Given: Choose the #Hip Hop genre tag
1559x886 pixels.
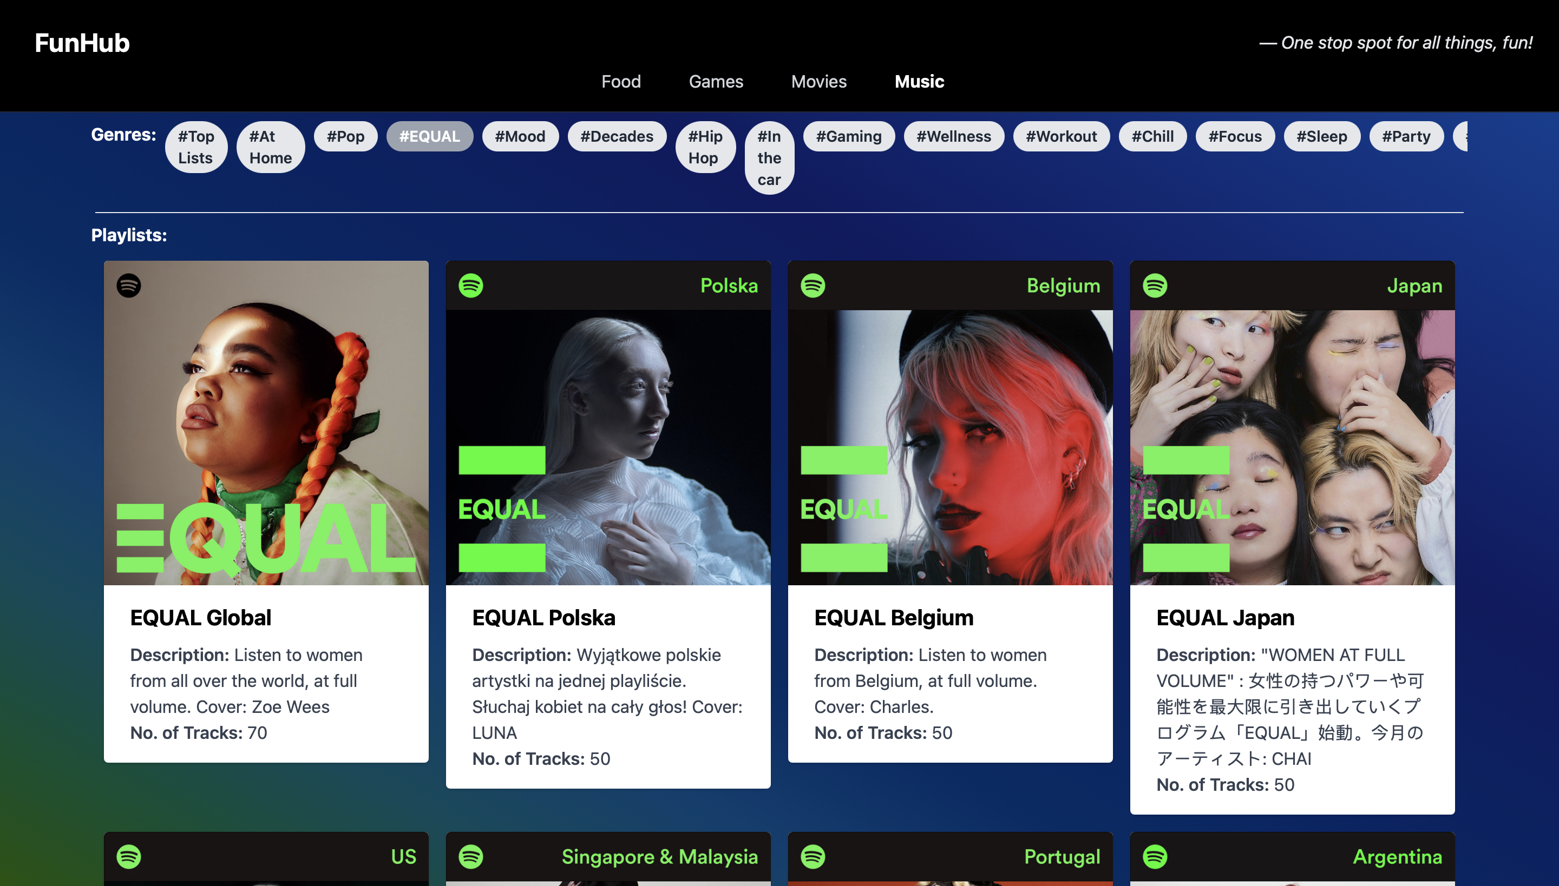Looking at the screenshot, I should [x=705, y=147].
